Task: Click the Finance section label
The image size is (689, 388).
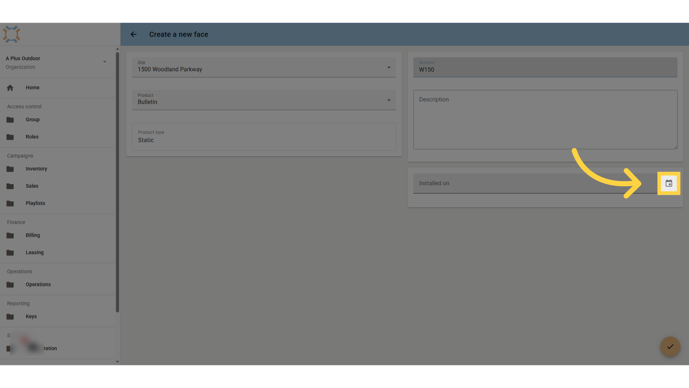Action: pos(16,222)
